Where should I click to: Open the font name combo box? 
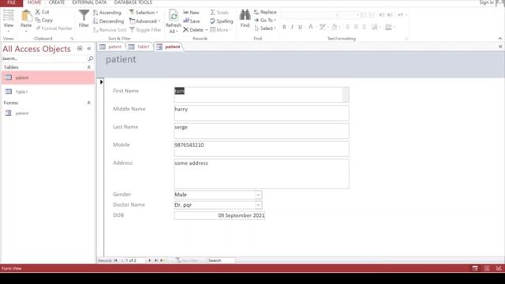pos(310,15)
